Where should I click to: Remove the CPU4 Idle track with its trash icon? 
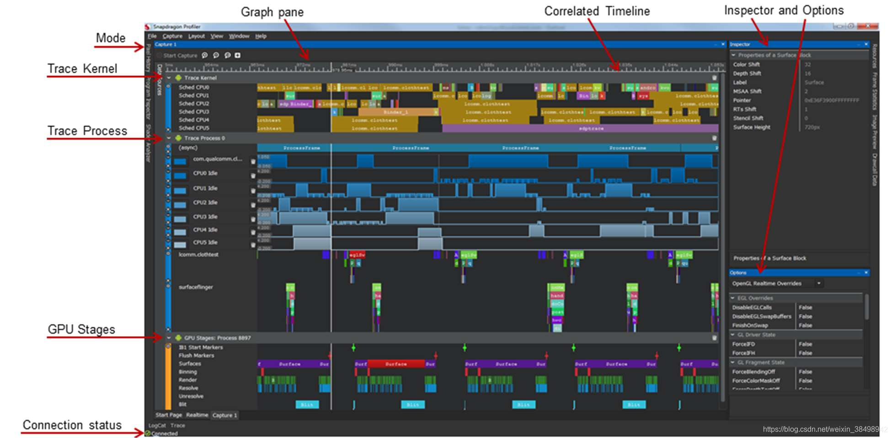(253, 232)
